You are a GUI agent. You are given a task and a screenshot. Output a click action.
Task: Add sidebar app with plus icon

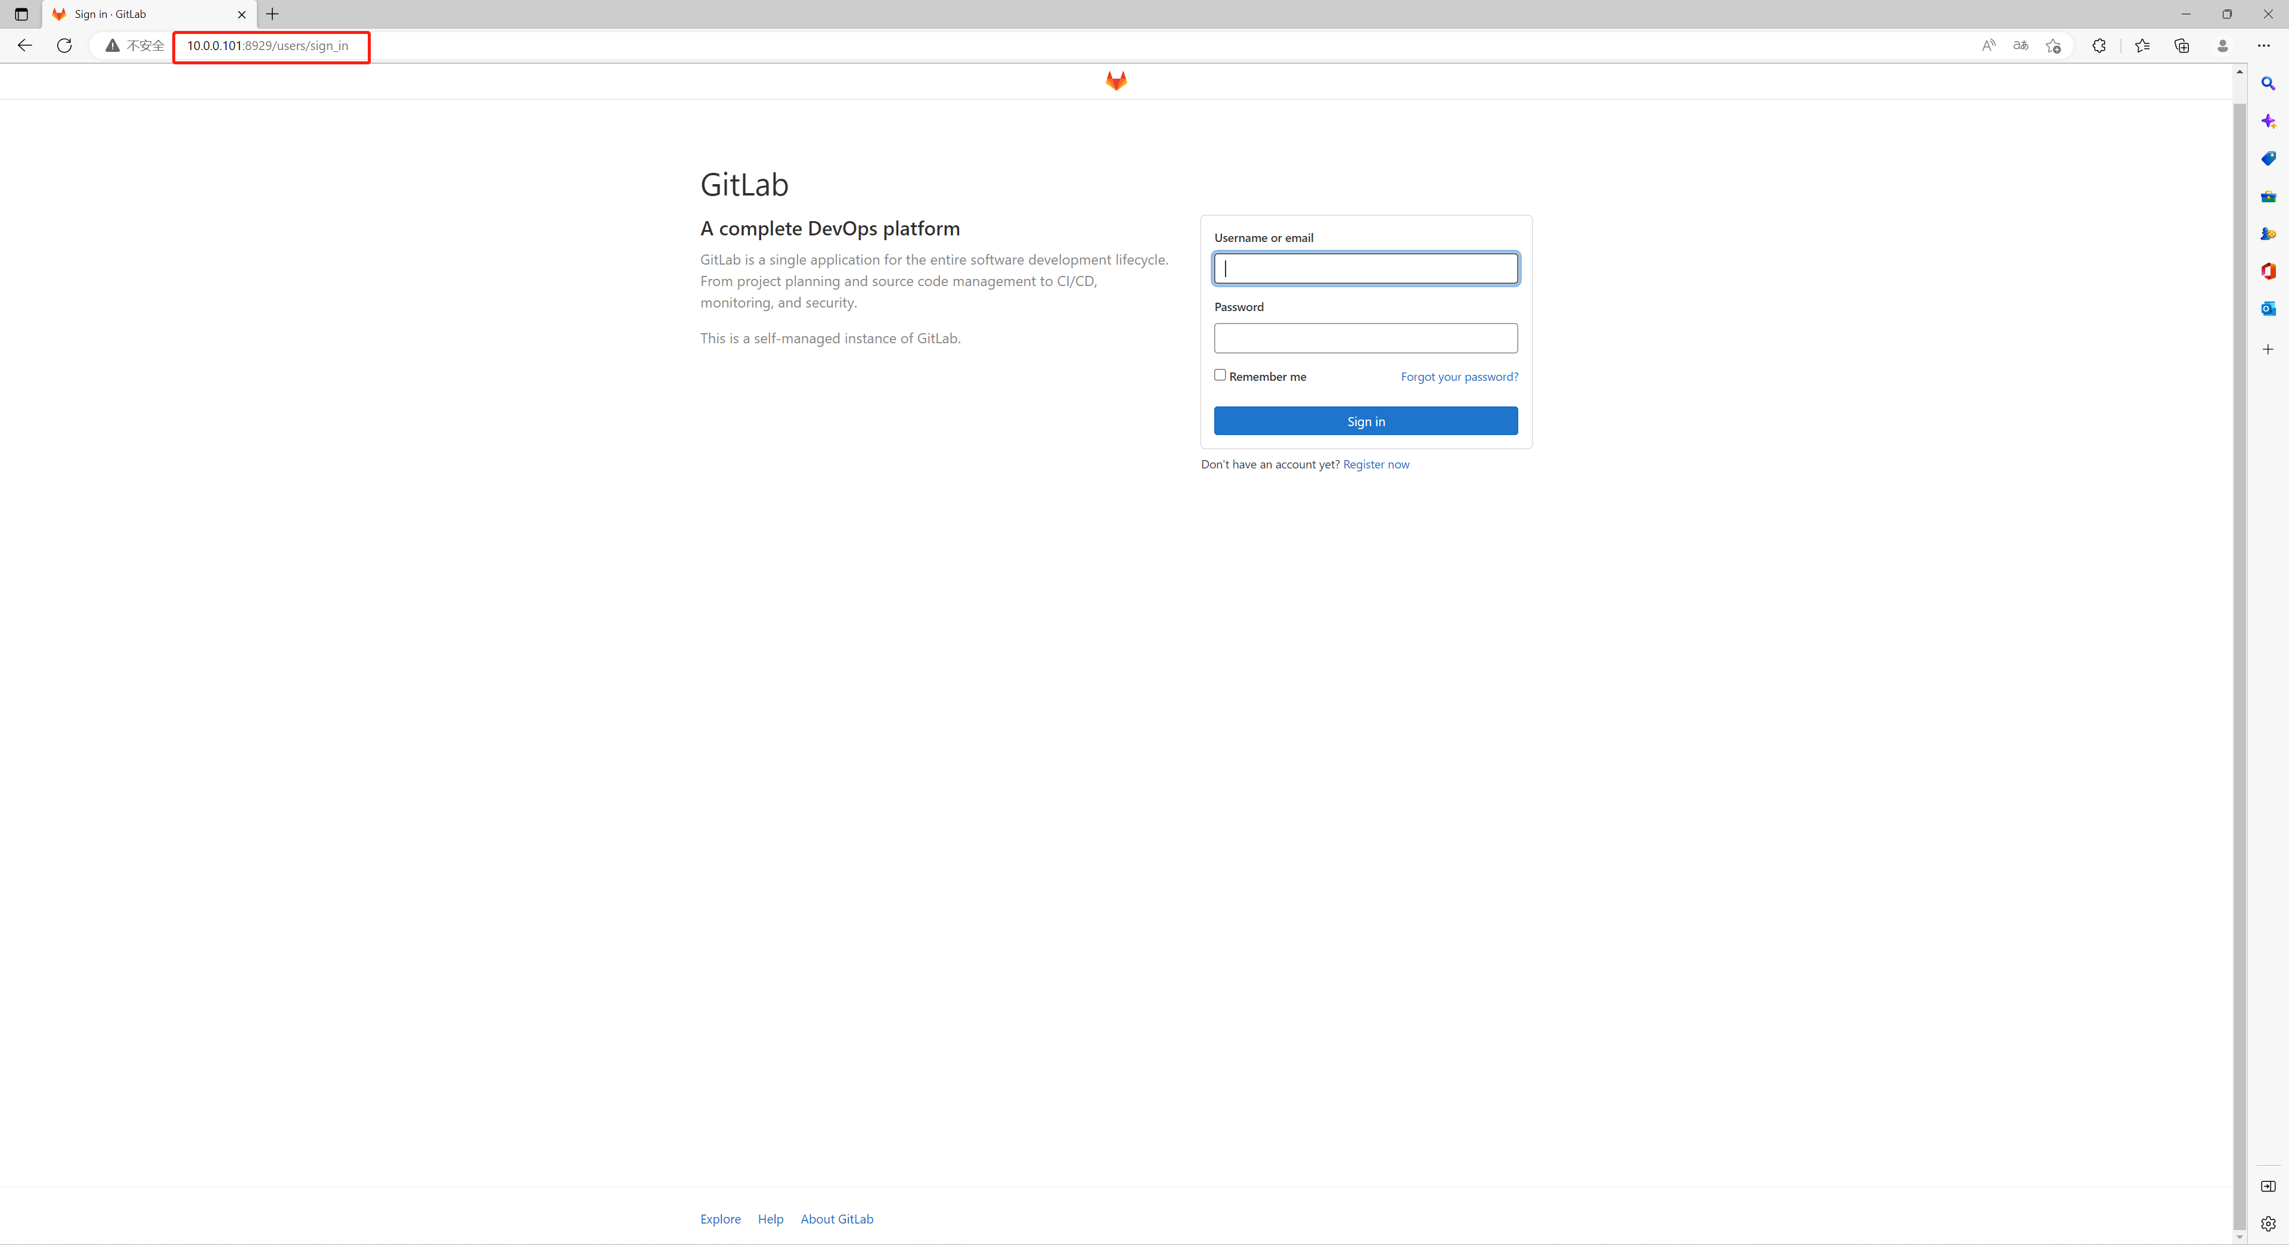coord(2268,349)
